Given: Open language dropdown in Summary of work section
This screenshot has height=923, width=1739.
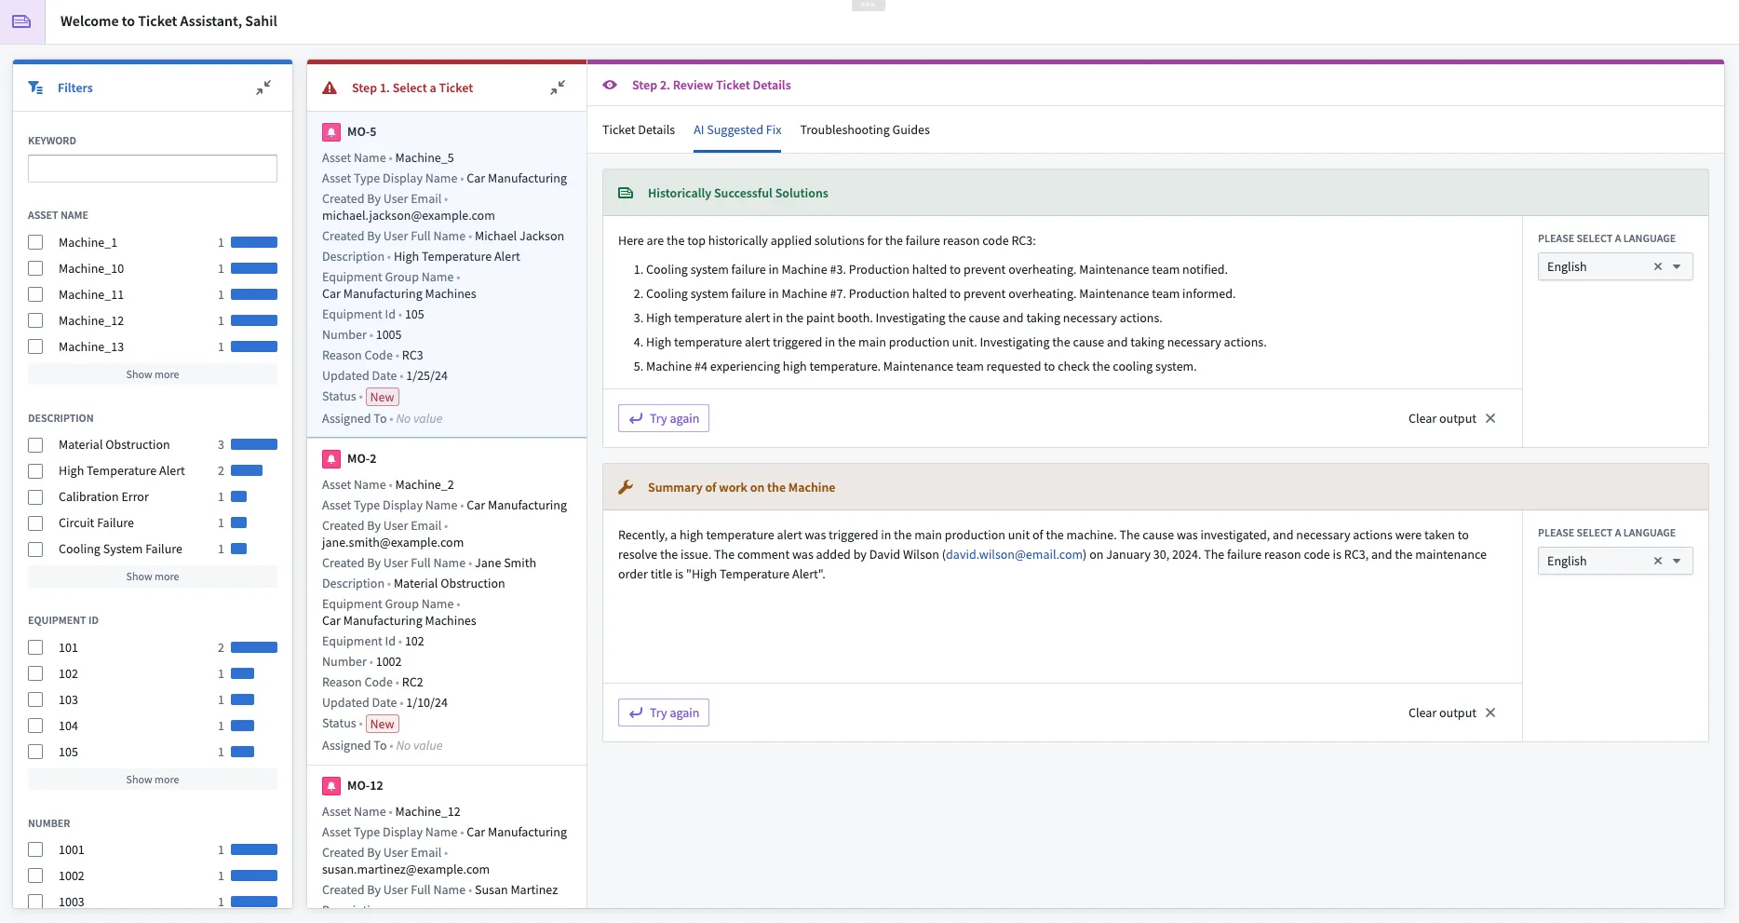Looking at the screenshot, I should coord(1677,562).
